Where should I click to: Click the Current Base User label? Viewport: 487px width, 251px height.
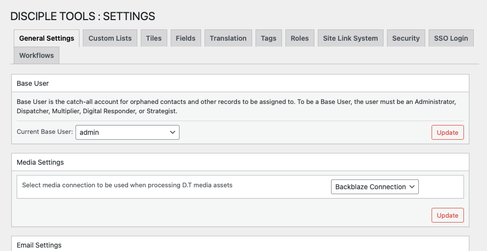coord(45,131)
